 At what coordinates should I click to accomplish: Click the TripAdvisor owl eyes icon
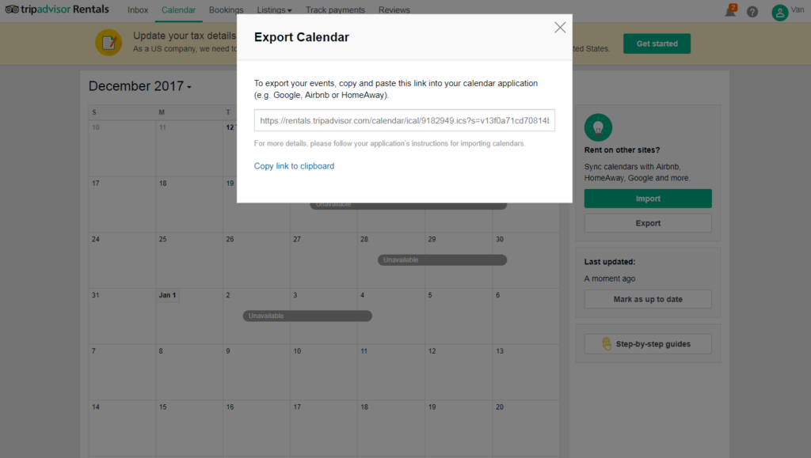(10, 9)
